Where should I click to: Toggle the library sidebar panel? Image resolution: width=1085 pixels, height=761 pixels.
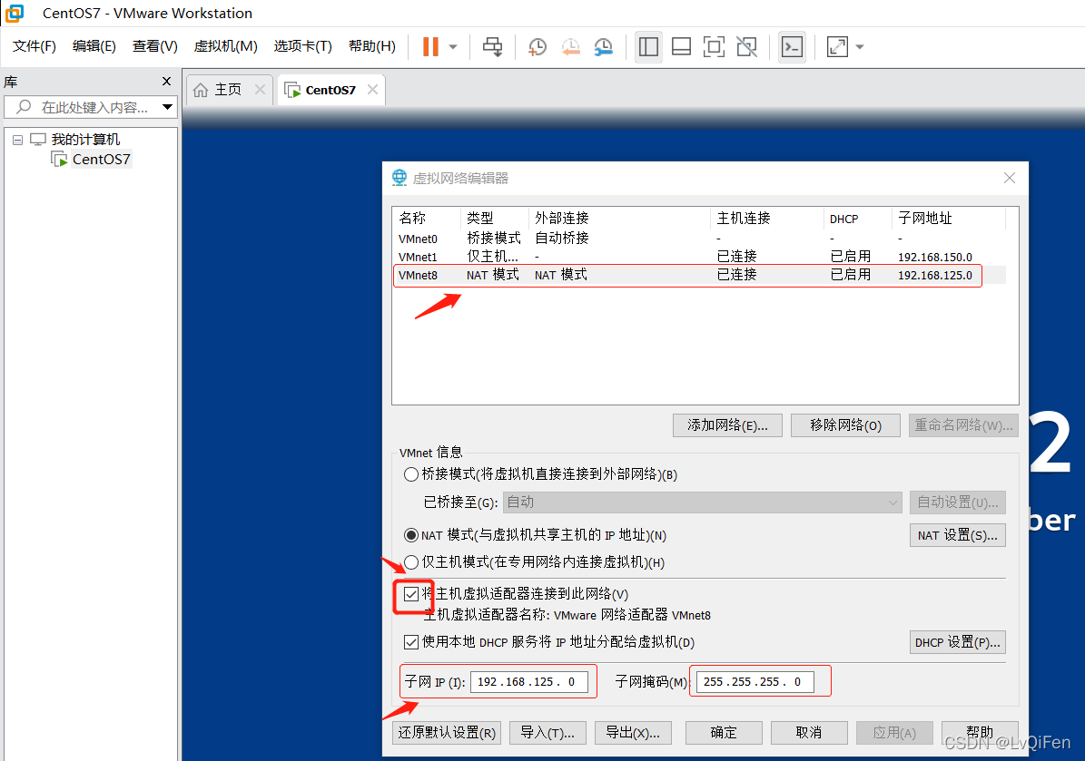[648, 46]
